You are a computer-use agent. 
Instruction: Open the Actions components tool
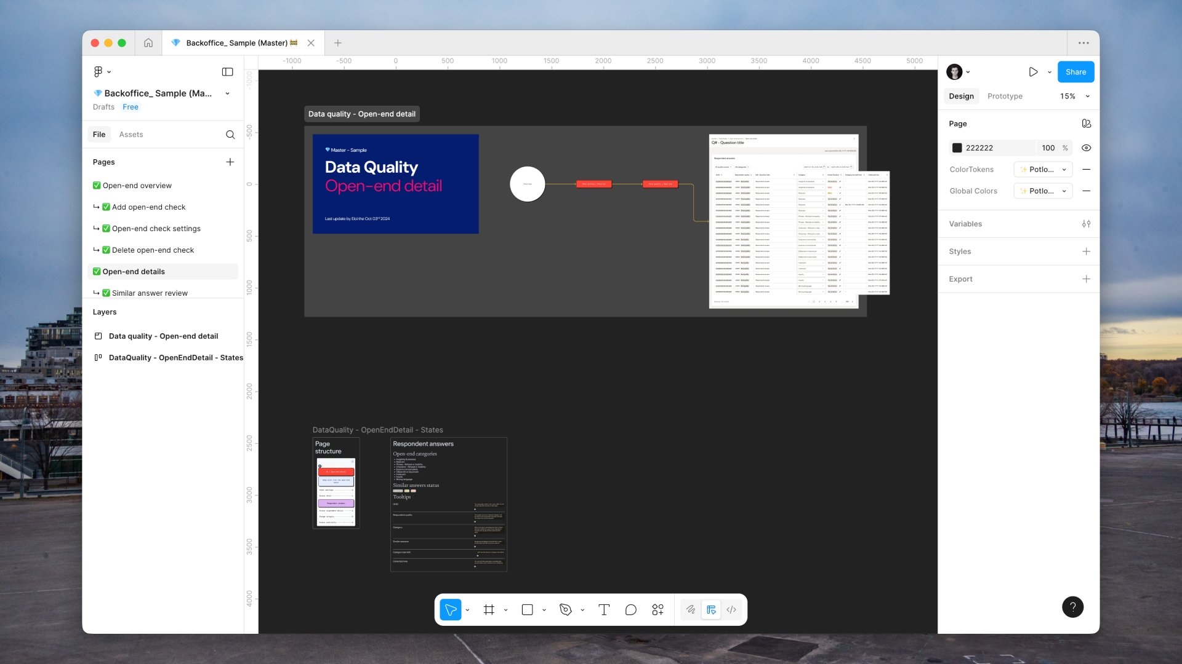[657, 610]
